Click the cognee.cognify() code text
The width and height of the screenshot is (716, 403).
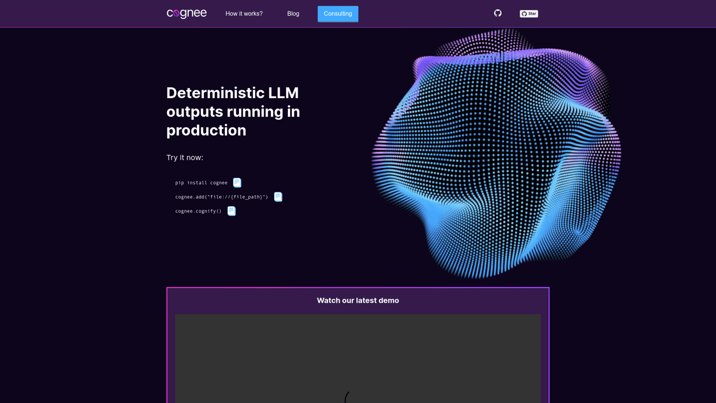(198, 211)
